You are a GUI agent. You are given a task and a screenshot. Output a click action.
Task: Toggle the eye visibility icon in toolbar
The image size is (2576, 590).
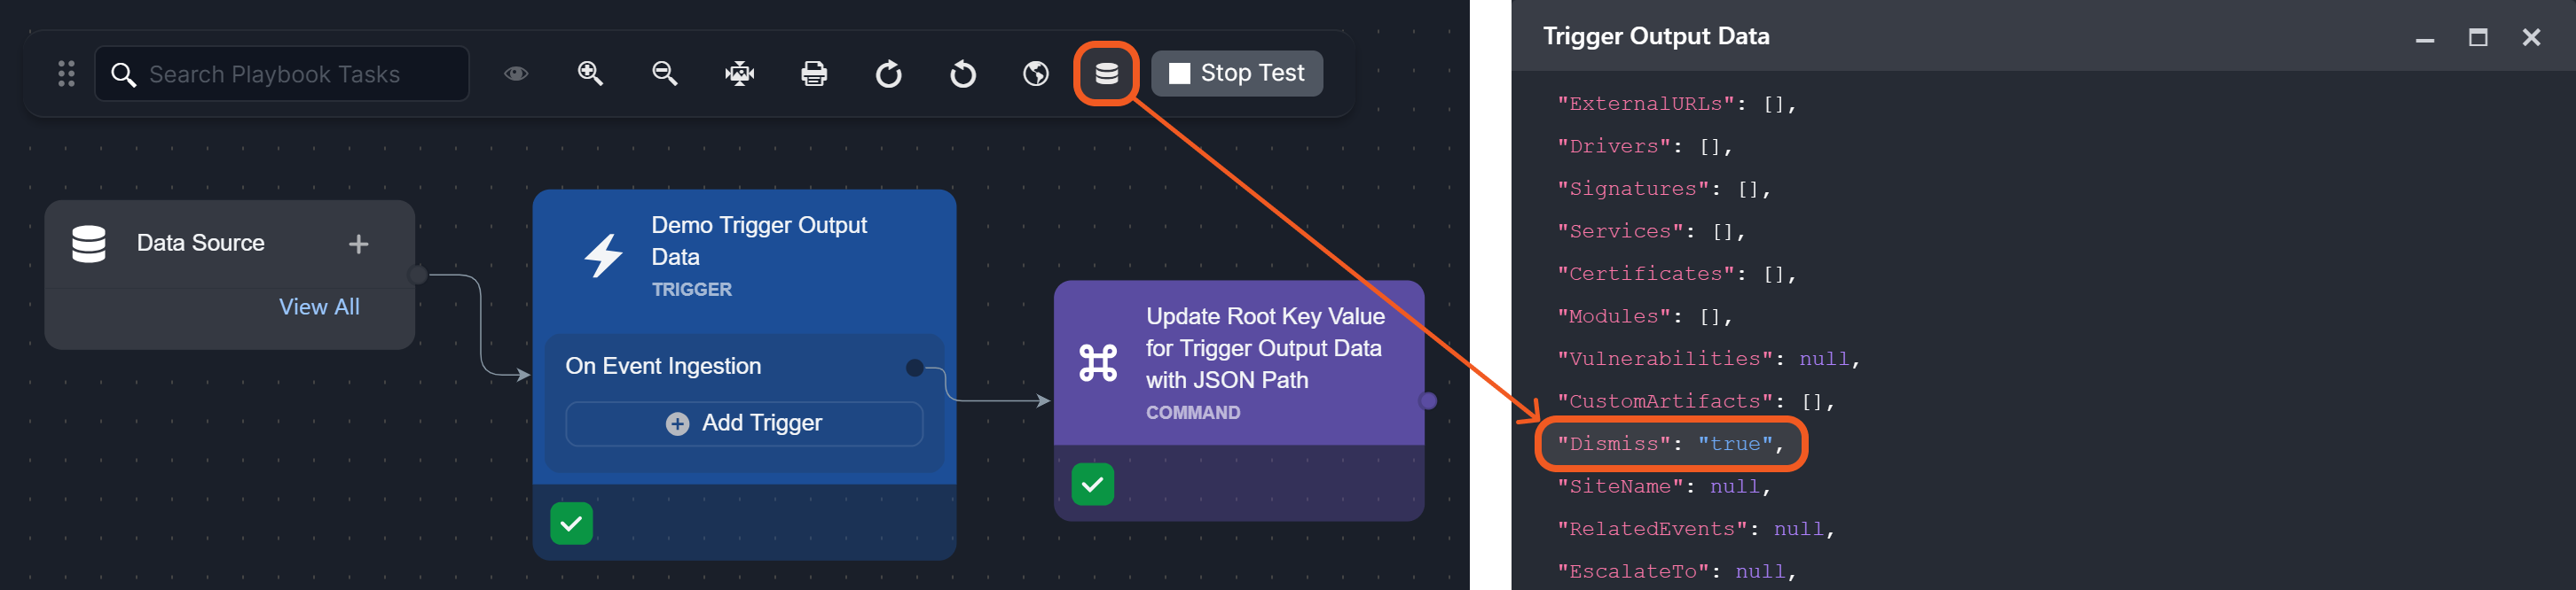pos(516,74)
